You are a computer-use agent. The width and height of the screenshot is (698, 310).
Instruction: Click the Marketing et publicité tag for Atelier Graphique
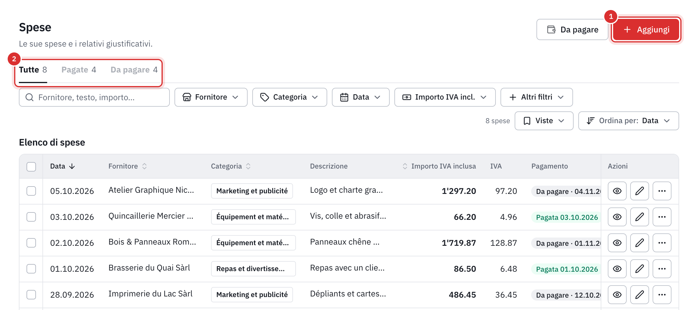(x=252, y=191)
